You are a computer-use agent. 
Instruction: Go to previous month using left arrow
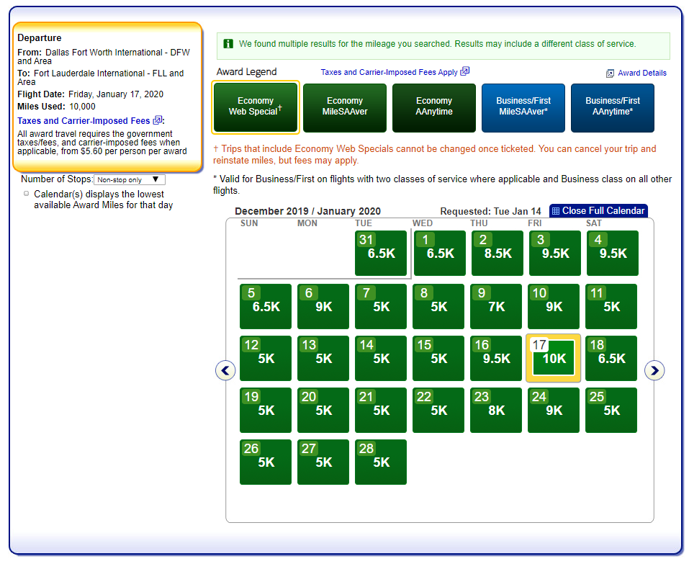tap(225, 370)
